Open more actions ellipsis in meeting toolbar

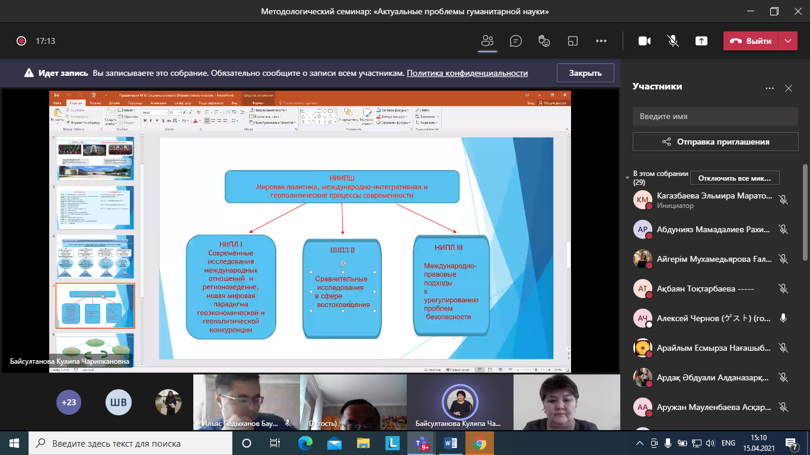point(601,41)
